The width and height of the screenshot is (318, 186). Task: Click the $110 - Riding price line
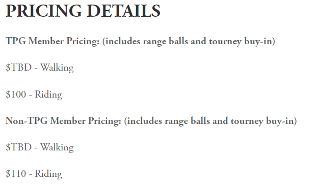point(34,174)
